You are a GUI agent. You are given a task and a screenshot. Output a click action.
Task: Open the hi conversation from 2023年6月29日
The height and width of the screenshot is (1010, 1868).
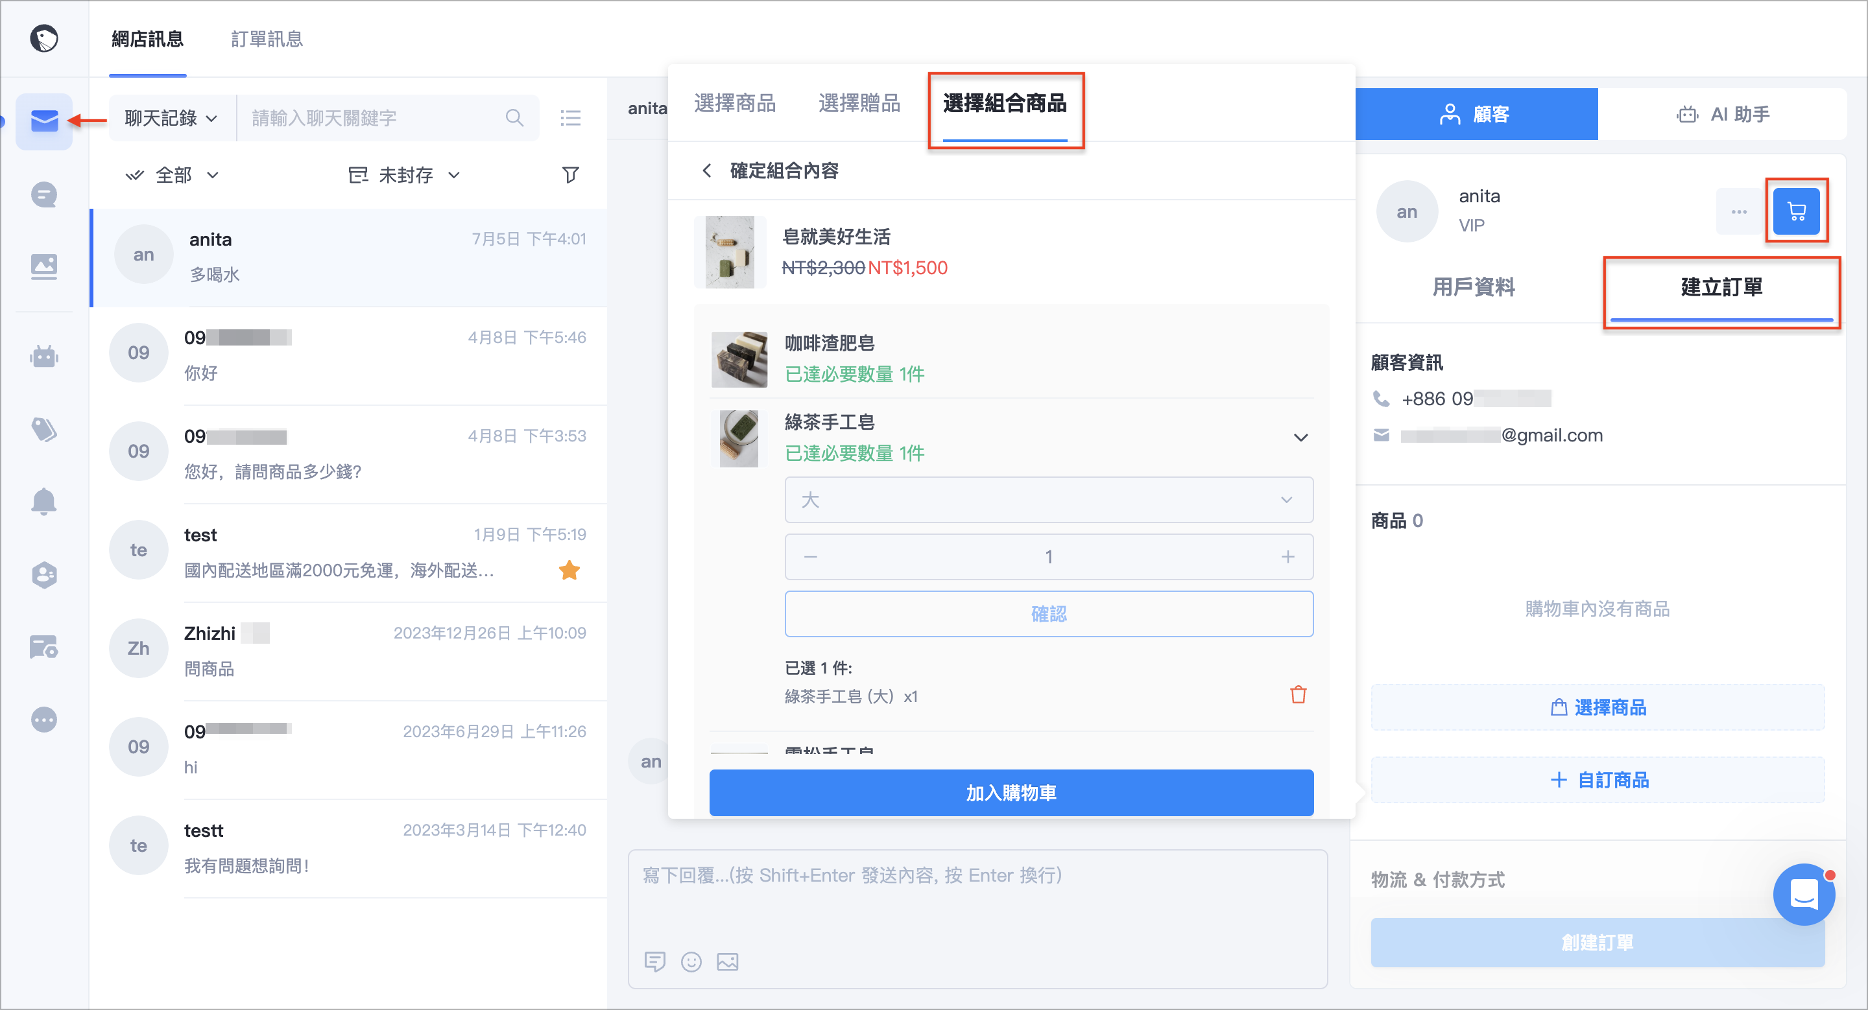click(350, 749)
